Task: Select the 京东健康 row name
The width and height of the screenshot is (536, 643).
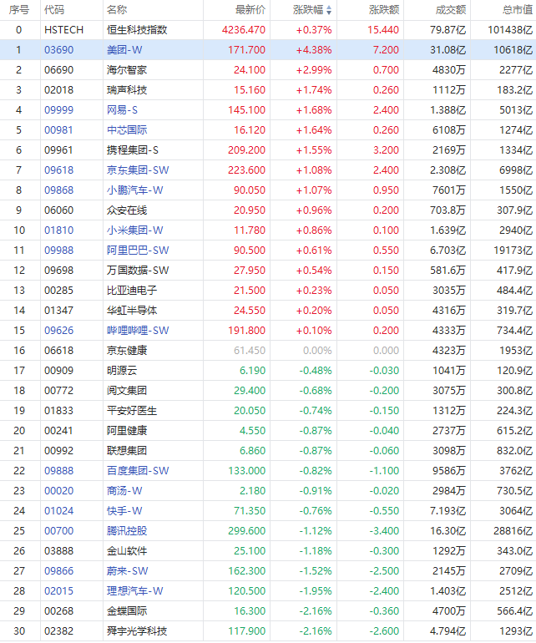Action: coord(127,351)
